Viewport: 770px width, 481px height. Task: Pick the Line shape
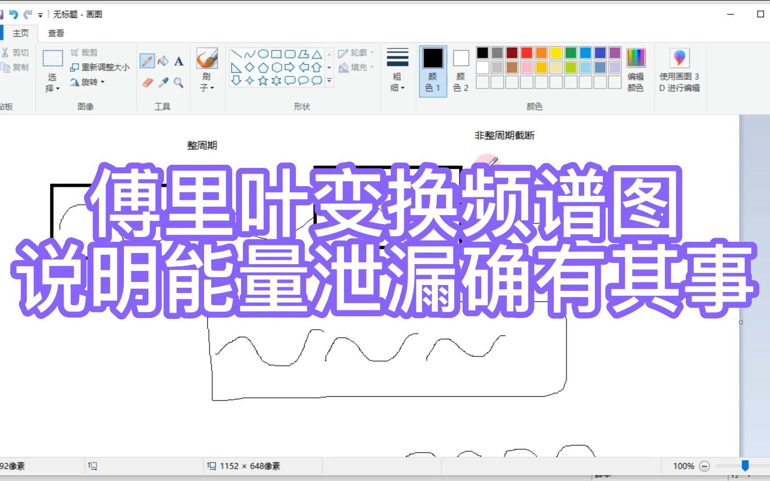click(237, 54)
